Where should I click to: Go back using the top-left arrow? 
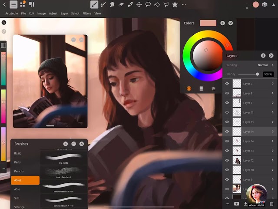(4, 4)
